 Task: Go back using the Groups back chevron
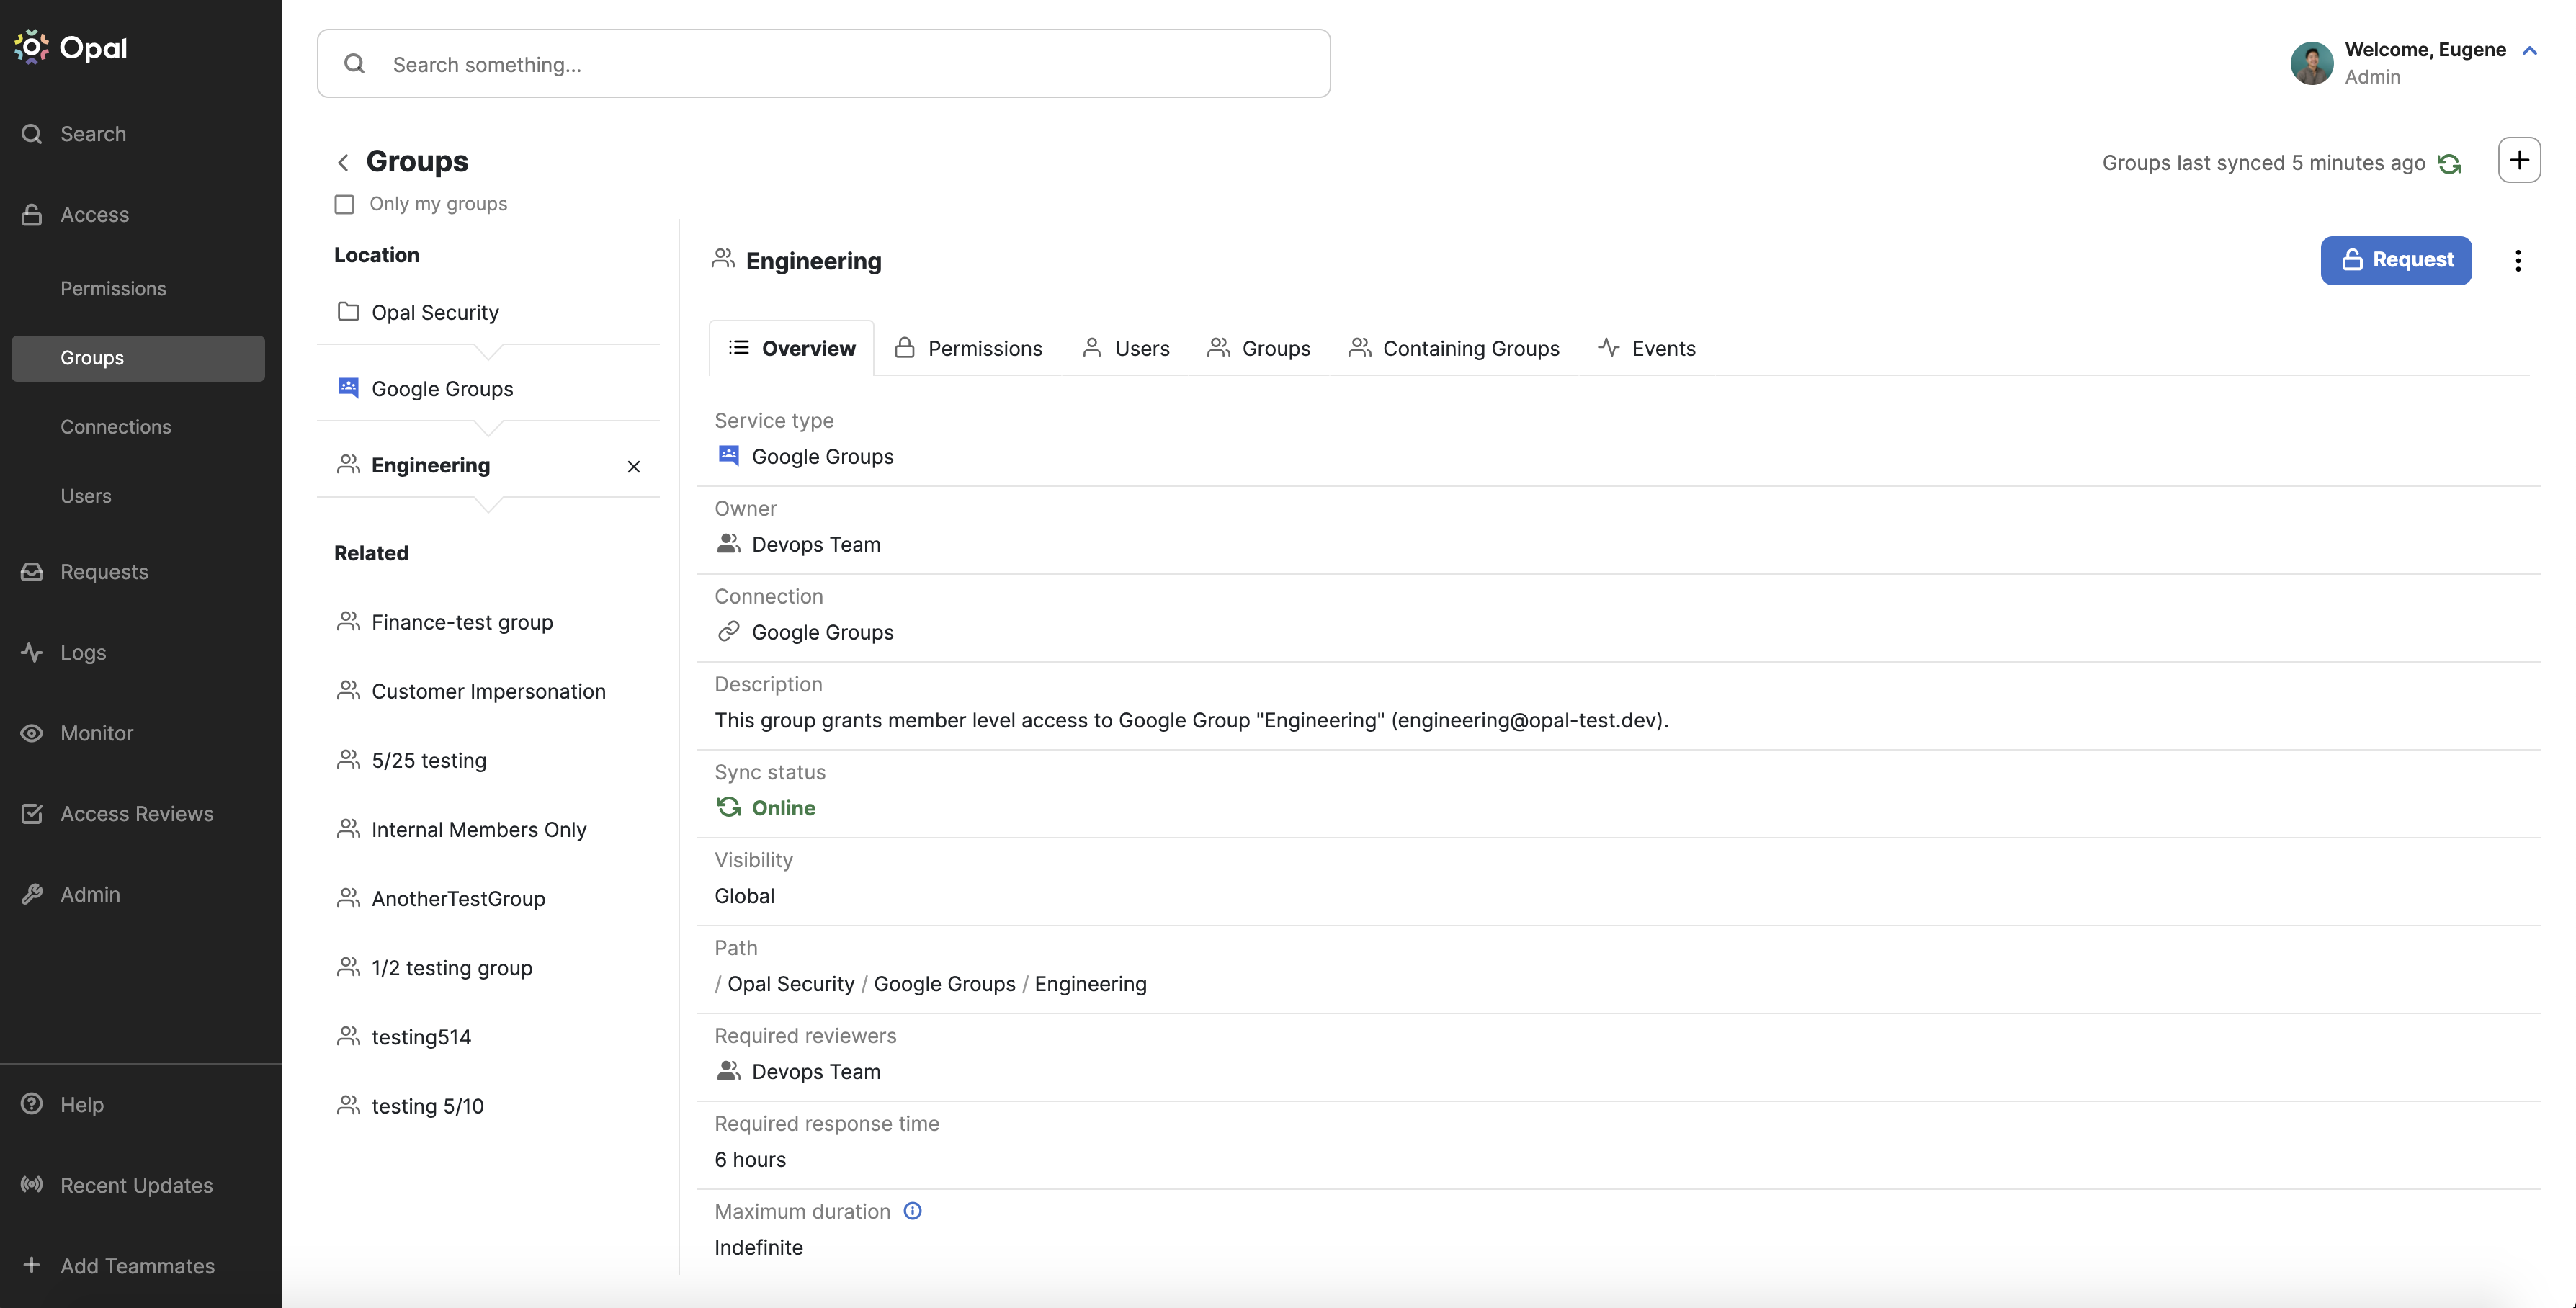(x=343, y=162)
